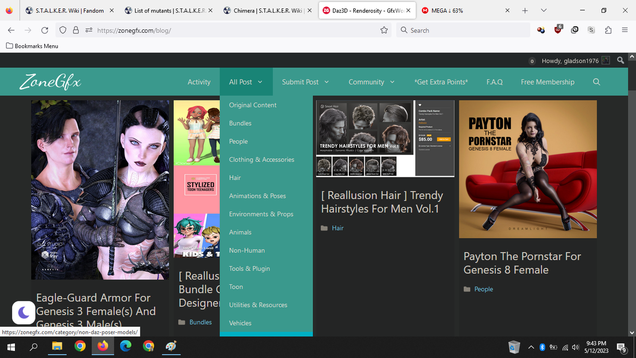Click the Firefox Search input field
The width and height of the screenshot is (636, 358).
pos(463,30)
